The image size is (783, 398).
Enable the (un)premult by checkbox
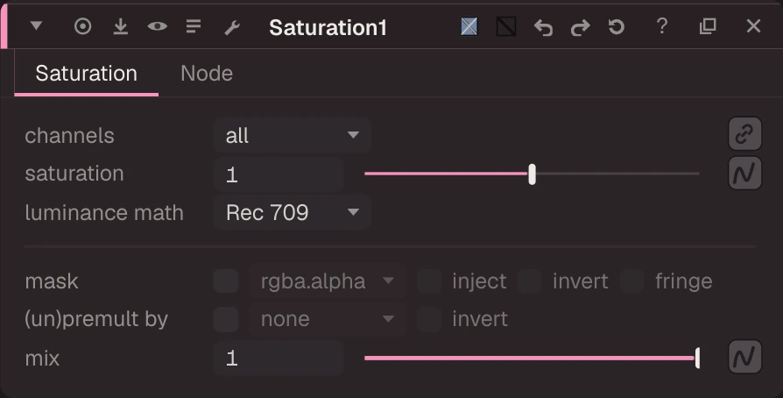click(x=226, y=319)
